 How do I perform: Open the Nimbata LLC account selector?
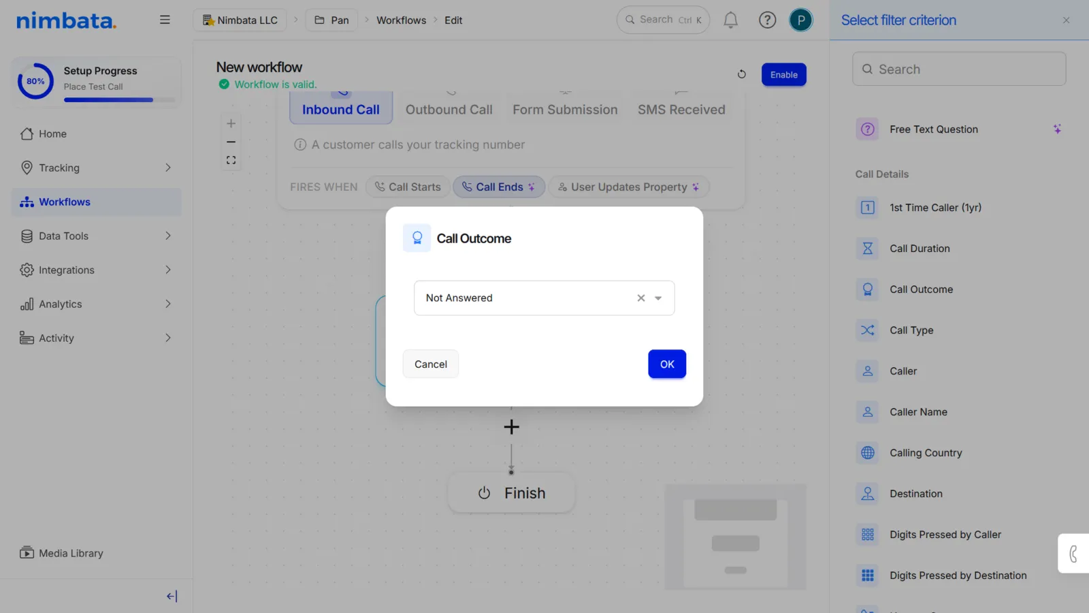point(240,20)
